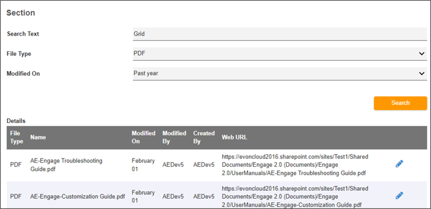Click the File Type column header

coord(16,137)
